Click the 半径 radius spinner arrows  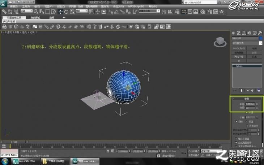(x=257, y=104)
